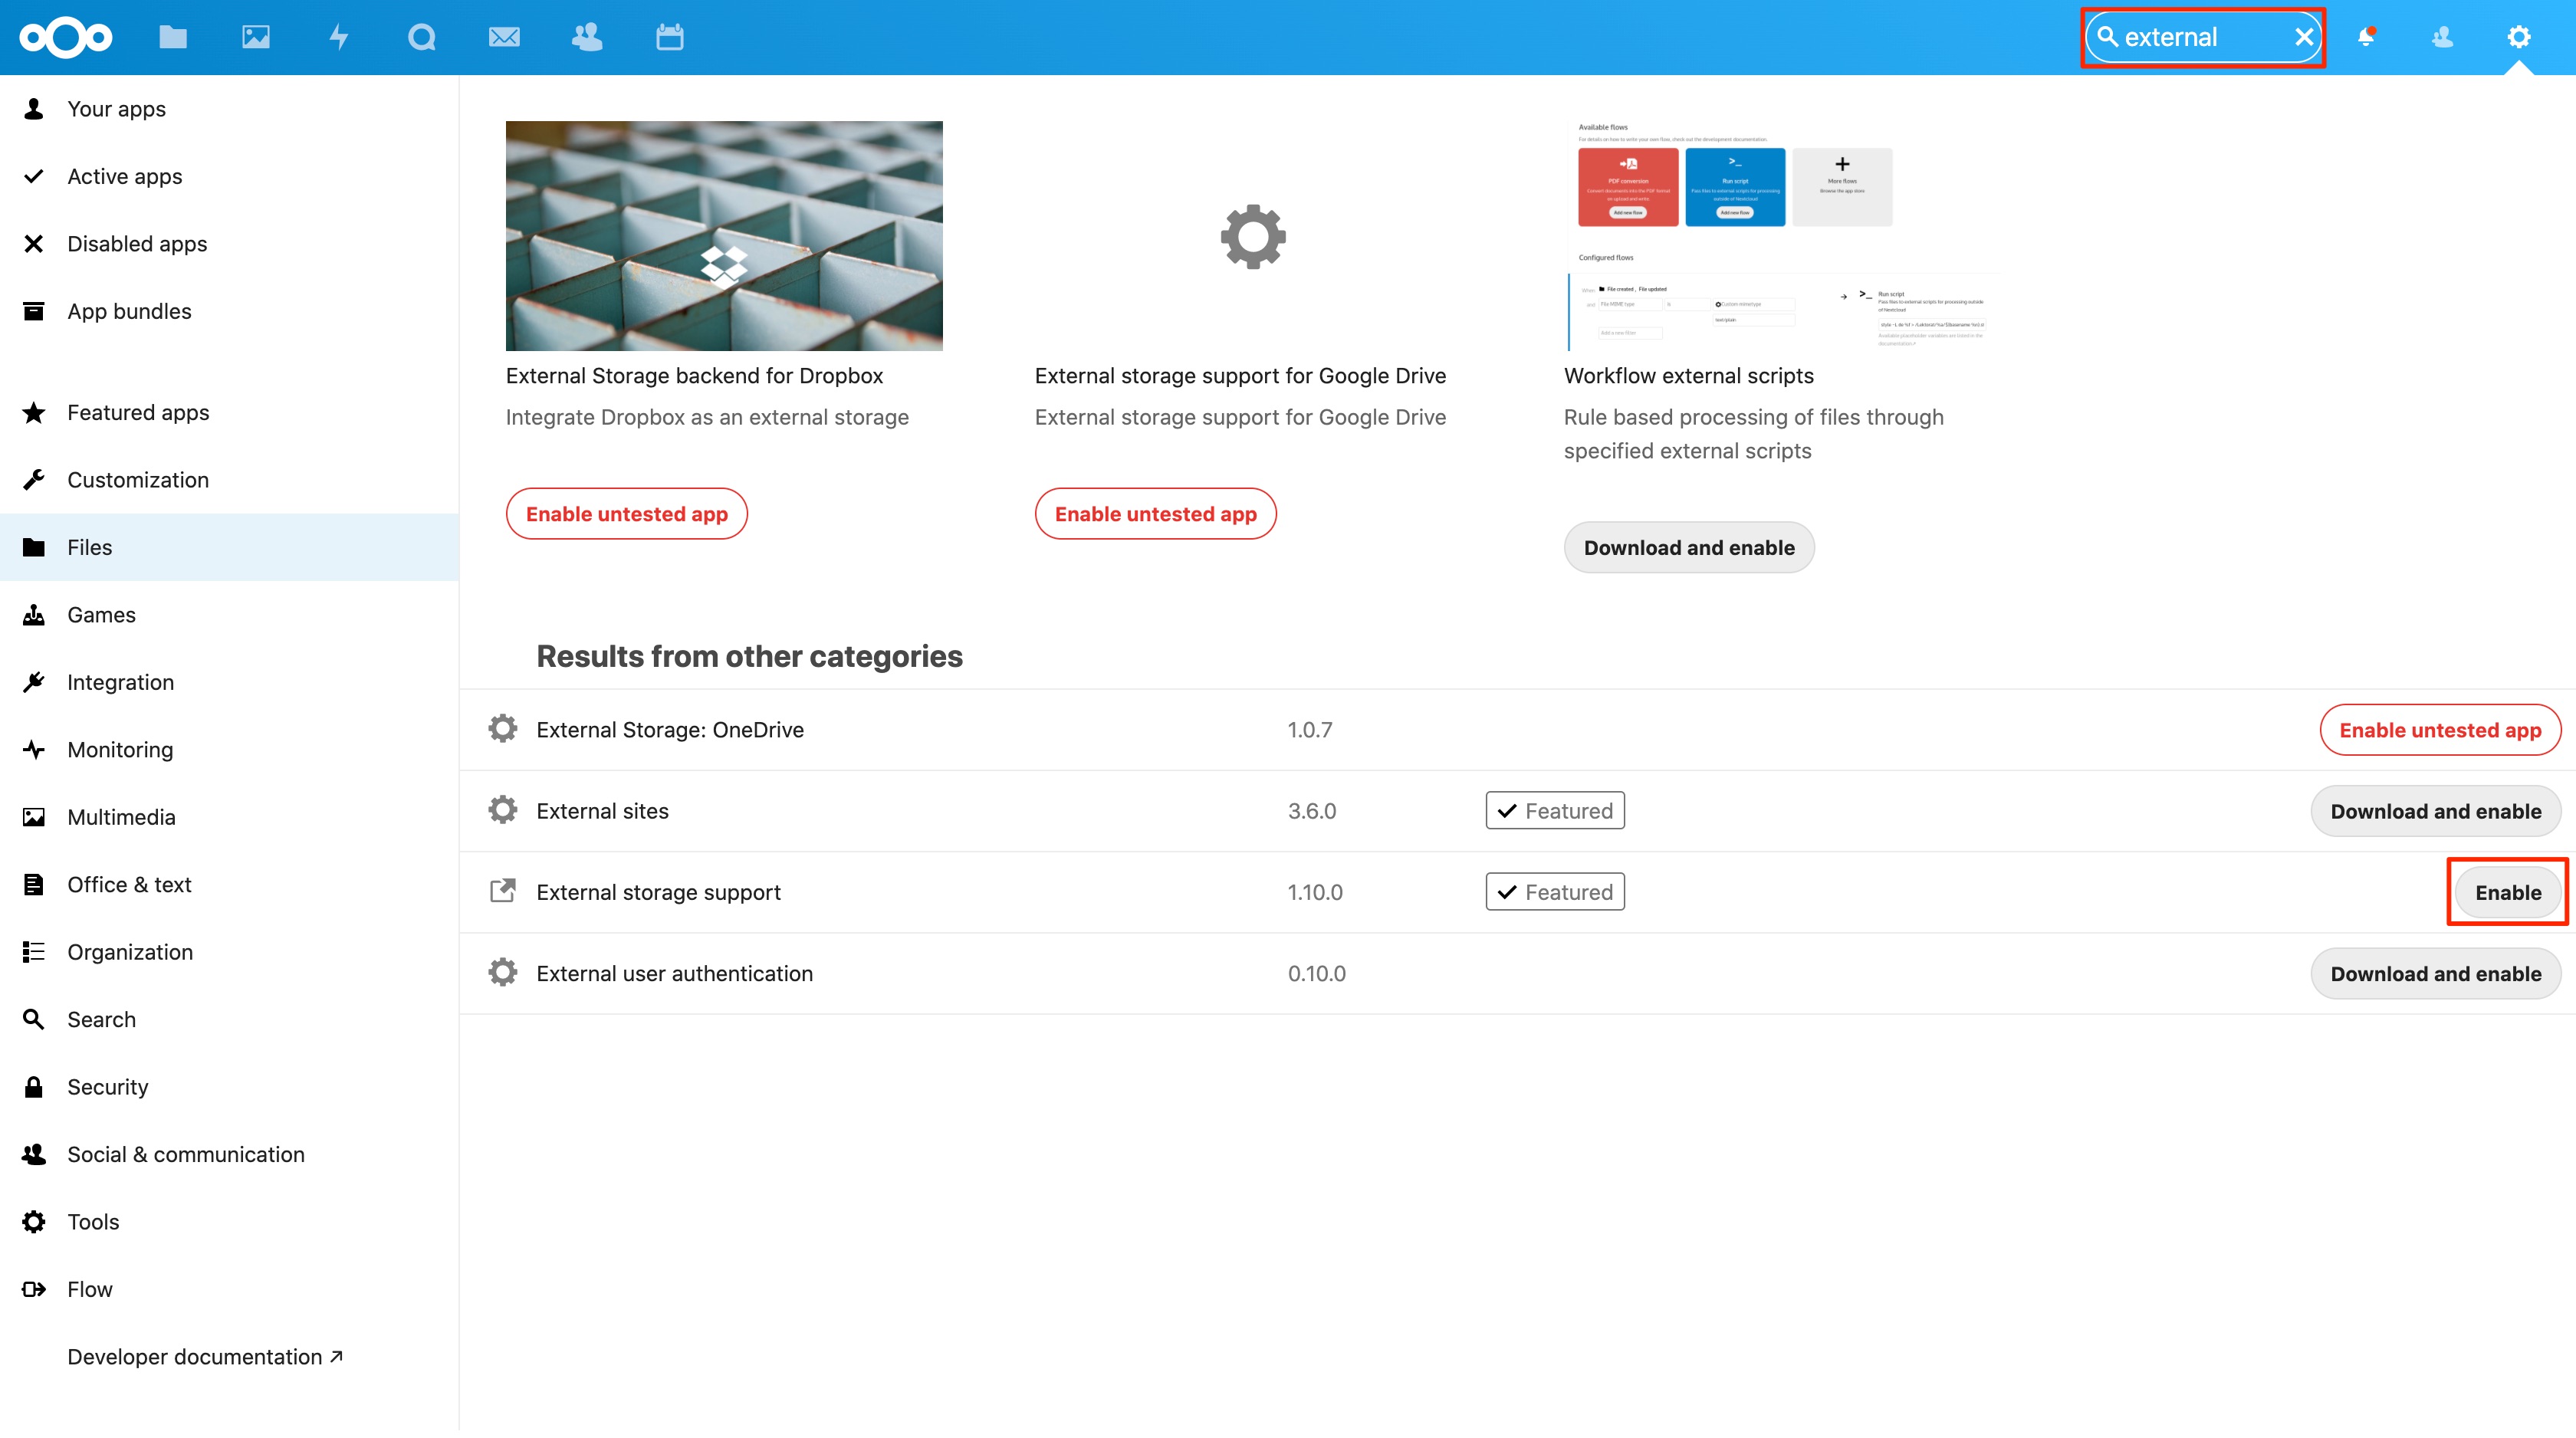Clear the search field with the X
Screen dimensions: 2576x1438
tap(2303, 37)
